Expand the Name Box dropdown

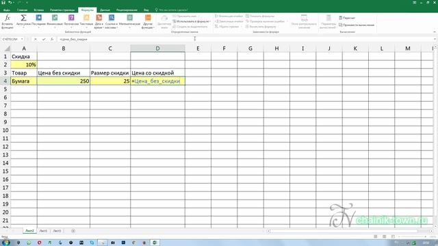22,40
